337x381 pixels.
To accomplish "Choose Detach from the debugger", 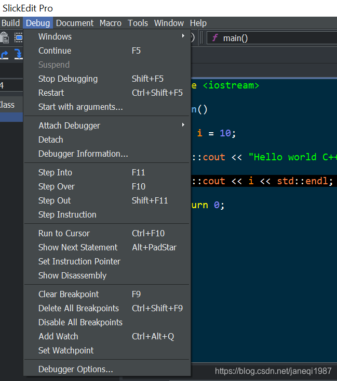I will click(106, 139).
